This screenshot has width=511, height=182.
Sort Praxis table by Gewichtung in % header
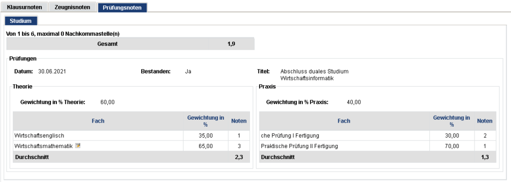(451, 121)
